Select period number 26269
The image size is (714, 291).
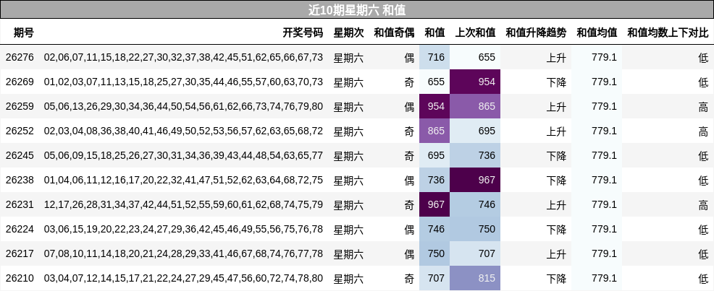pos(20,82)
